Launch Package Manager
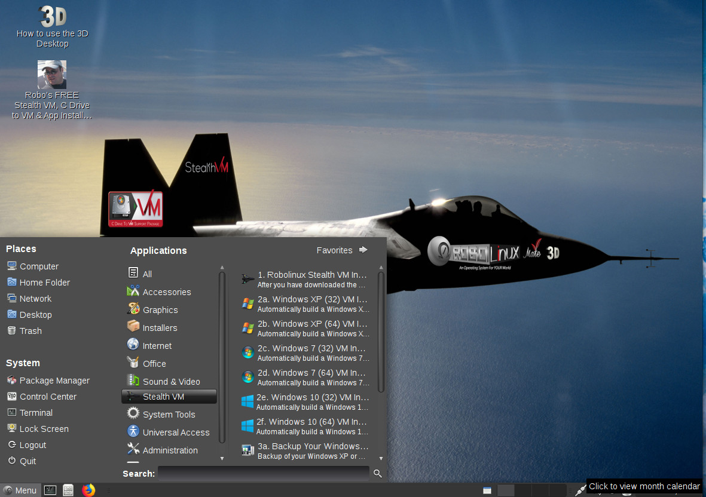The width and height of the screenshot is (706, 497). [48, 381]
